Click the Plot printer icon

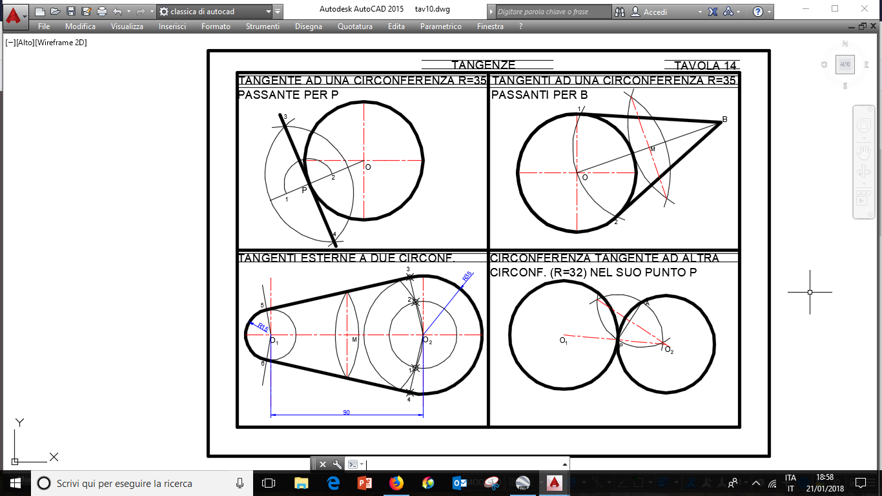[x=101, y=12]
